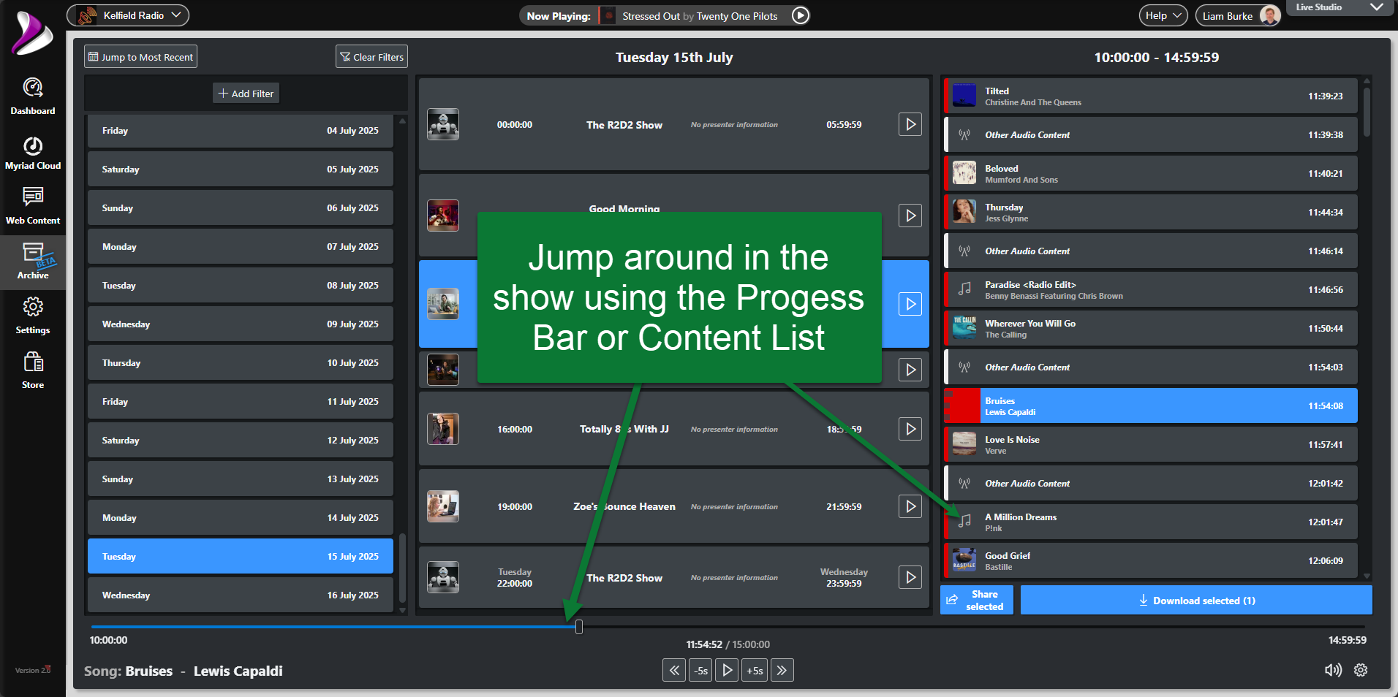Select Other Audio Content at 11:39:38
This screenshot has width=1398, height=697.
[x=1151, y=135]
